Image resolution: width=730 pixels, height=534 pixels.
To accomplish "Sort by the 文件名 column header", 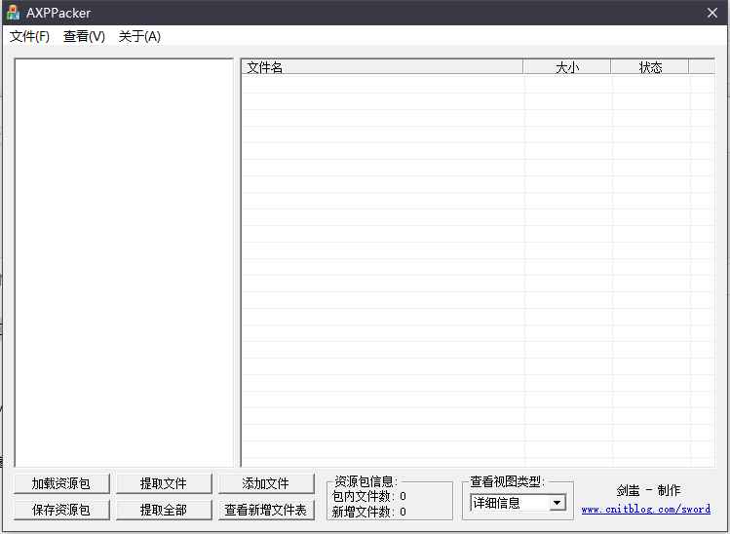I will [x=380, y=67].
